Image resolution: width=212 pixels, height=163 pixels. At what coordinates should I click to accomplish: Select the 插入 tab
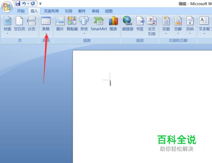34,11
